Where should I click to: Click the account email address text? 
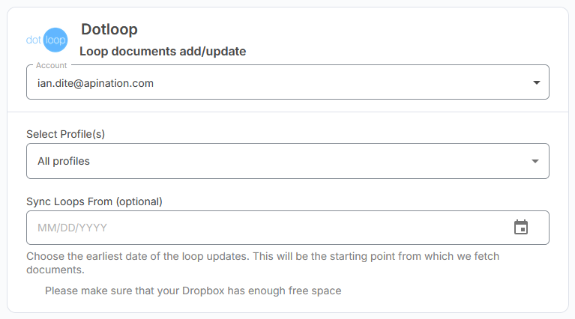pos(95,83)
